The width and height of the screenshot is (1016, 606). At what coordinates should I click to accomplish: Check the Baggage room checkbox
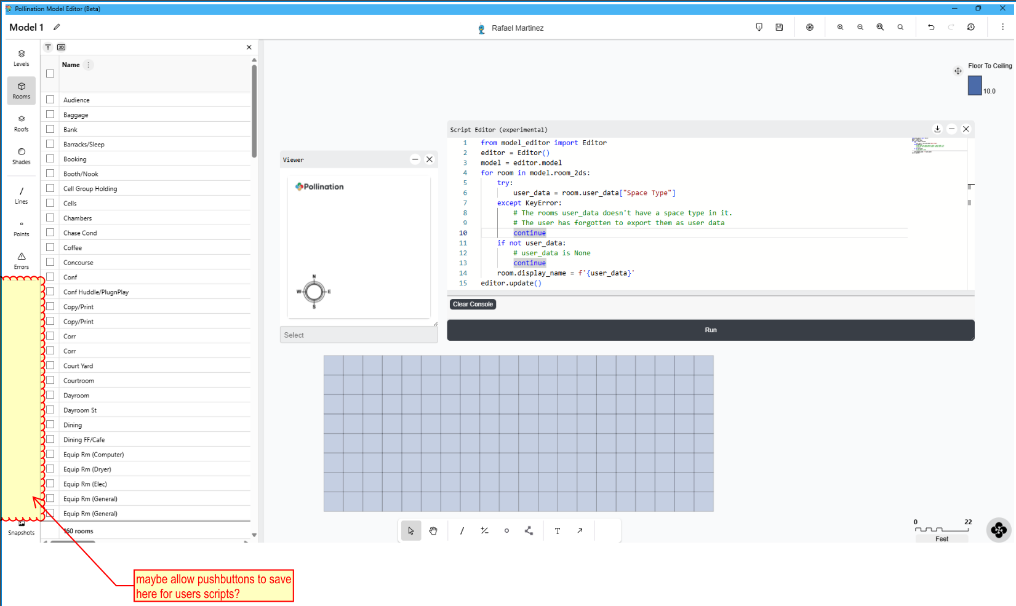click(x=50, y=114)
